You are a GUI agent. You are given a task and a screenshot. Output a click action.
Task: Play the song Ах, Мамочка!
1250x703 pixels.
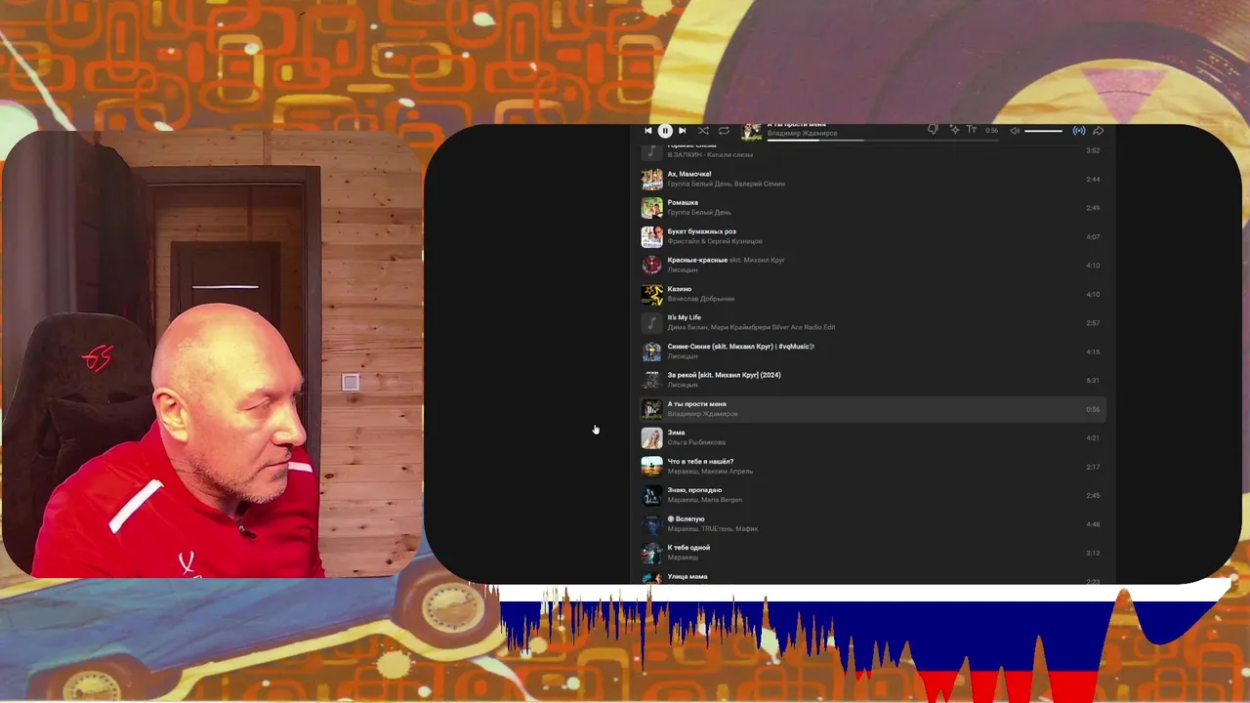(x=689, y=174)
